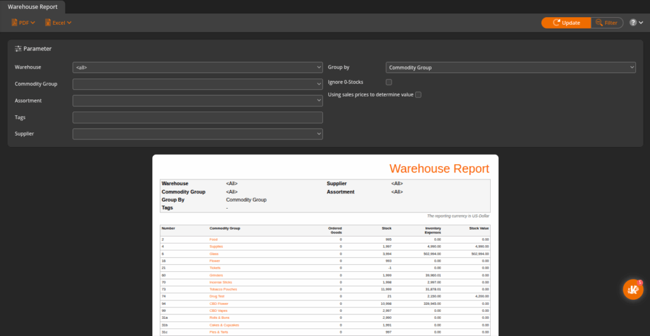Open the Drug Test commodity group link
The height and width of the screenshot is (336, 650).
coord(216,296)
